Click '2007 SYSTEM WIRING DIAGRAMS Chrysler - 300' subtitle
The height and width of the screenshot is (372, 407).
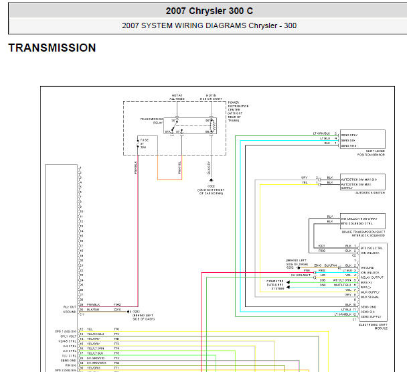click(x=210, y=25)
